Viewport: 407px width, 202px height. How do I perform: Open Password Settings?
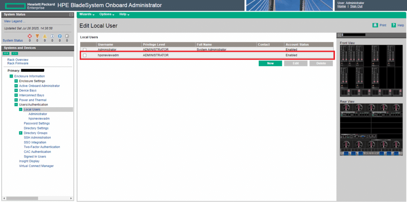pyautogui.click(x=37, y=123)
